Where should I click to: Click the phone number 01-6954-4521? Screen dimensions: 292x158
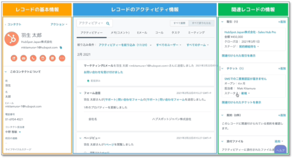coord(14,119)
